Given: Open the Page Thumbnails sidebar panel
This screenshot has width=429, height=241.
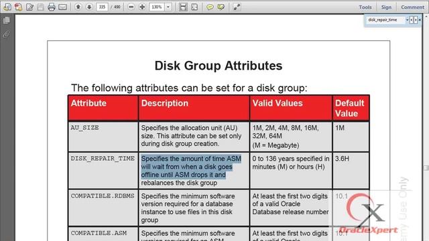Looking at the screenshot, I should click(x=7, y=20).
